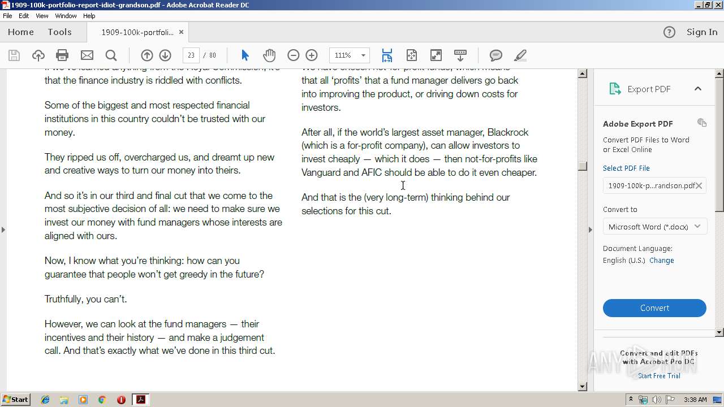Close the 1909-100k-portfoli document tab
Screen dimensions: 724x407
point(181,32)
